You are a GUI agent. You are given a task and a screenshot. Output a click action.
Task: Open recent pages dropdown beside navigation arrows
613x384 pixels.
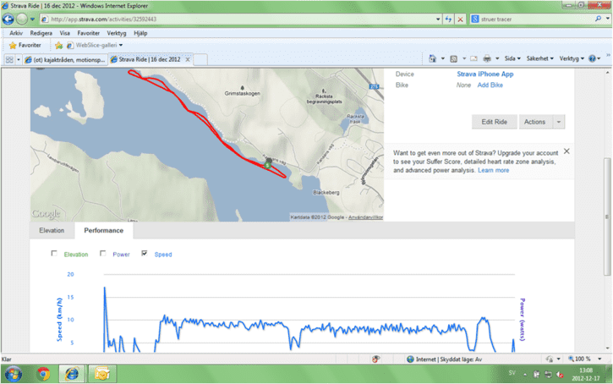(x=32, y=19)
